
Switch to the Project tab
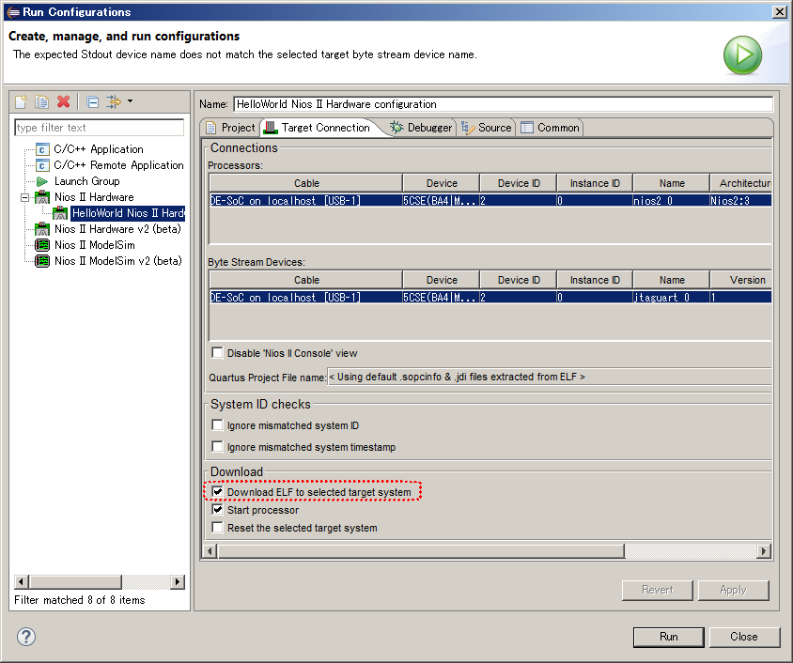click(x=231, y=128)
